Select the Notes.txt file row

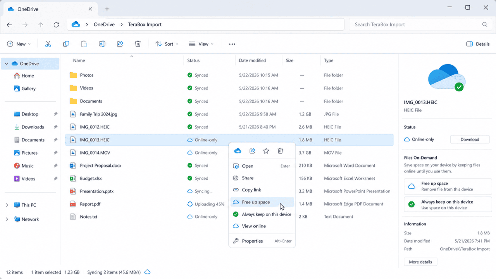coord(229,217)
